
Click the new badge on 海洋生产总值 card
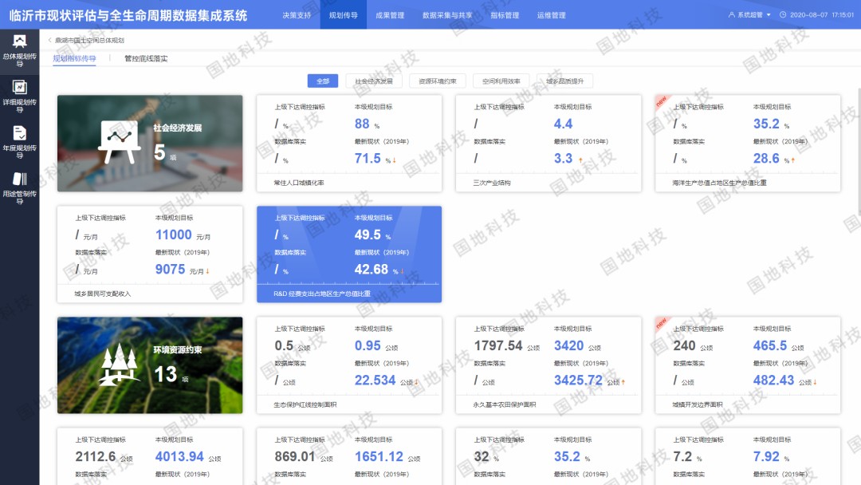point(661,101)
